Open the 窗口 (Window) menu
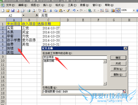Viewport: 138px width, 105px height. [x=97, y=5]
